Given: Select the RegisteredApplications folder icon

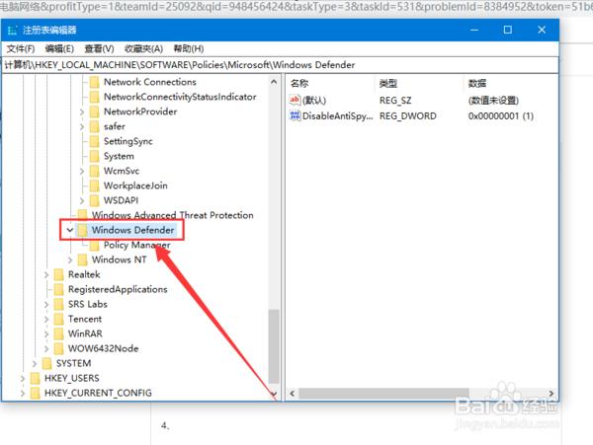Looking at the screenshot, I should tap(58, 289).
